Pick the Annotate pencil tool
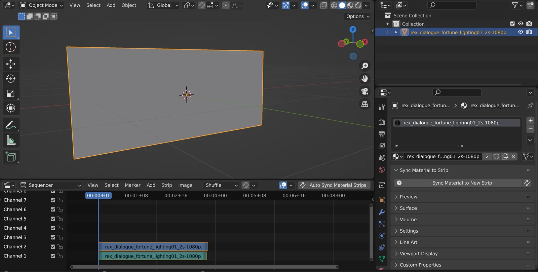The height and width of the screenshot is (272, 538). pos(11,125)
